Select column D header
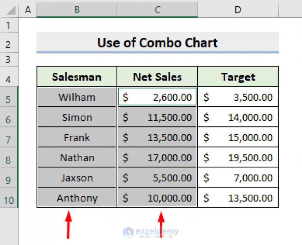Viewport: 302px width, 245px height. click(x=238, y=10)
